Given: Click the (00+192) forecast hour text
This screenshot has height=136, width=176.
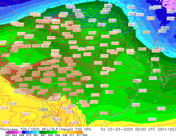Looking at the screenshot, I should tap(167, 129).
